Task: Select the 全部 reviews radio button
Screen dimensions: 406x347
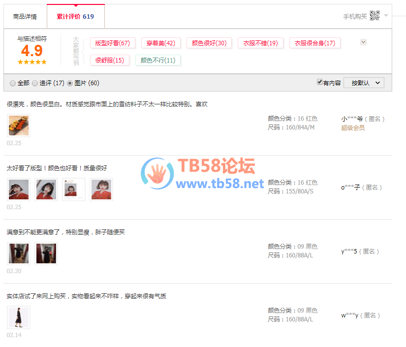Action: point(13,83)
